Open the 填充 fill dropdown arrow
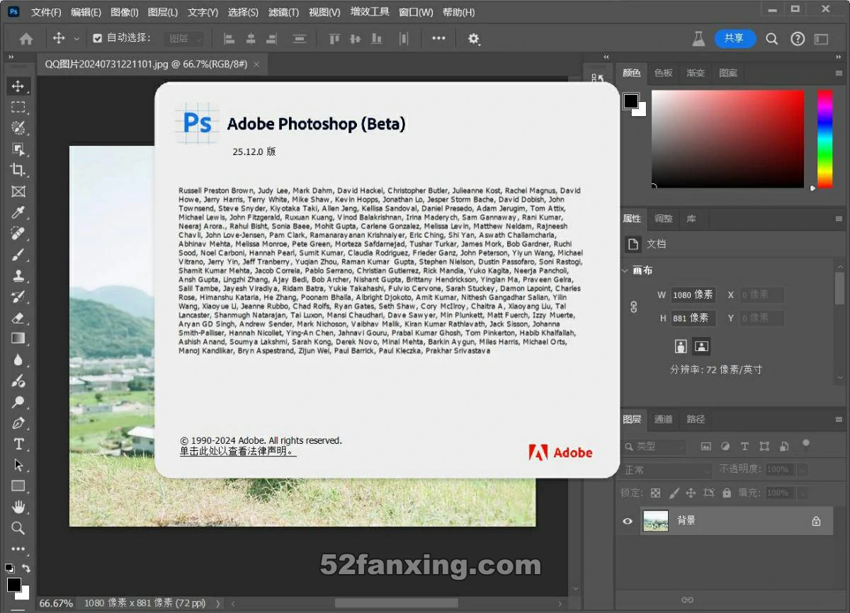The width and height of the screenshot is (850, 613). pos(803,493)
